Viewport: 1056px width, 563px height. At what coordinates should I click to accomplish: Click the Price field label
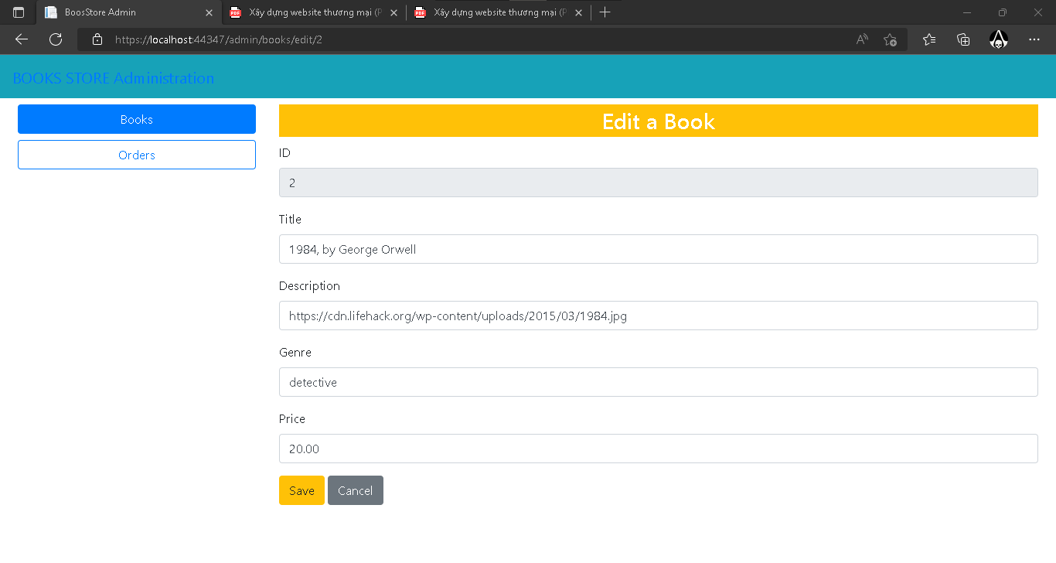pyautogui.click(x=292, y=419)
